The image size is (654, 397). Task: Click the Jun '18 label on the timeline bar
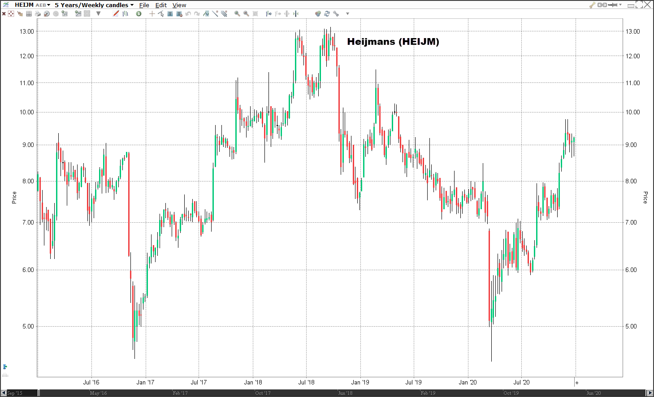click(x=345, y=393)
